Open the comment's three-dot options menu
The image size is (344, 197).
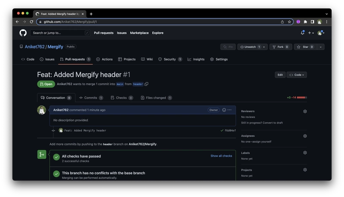click(230, 110)
